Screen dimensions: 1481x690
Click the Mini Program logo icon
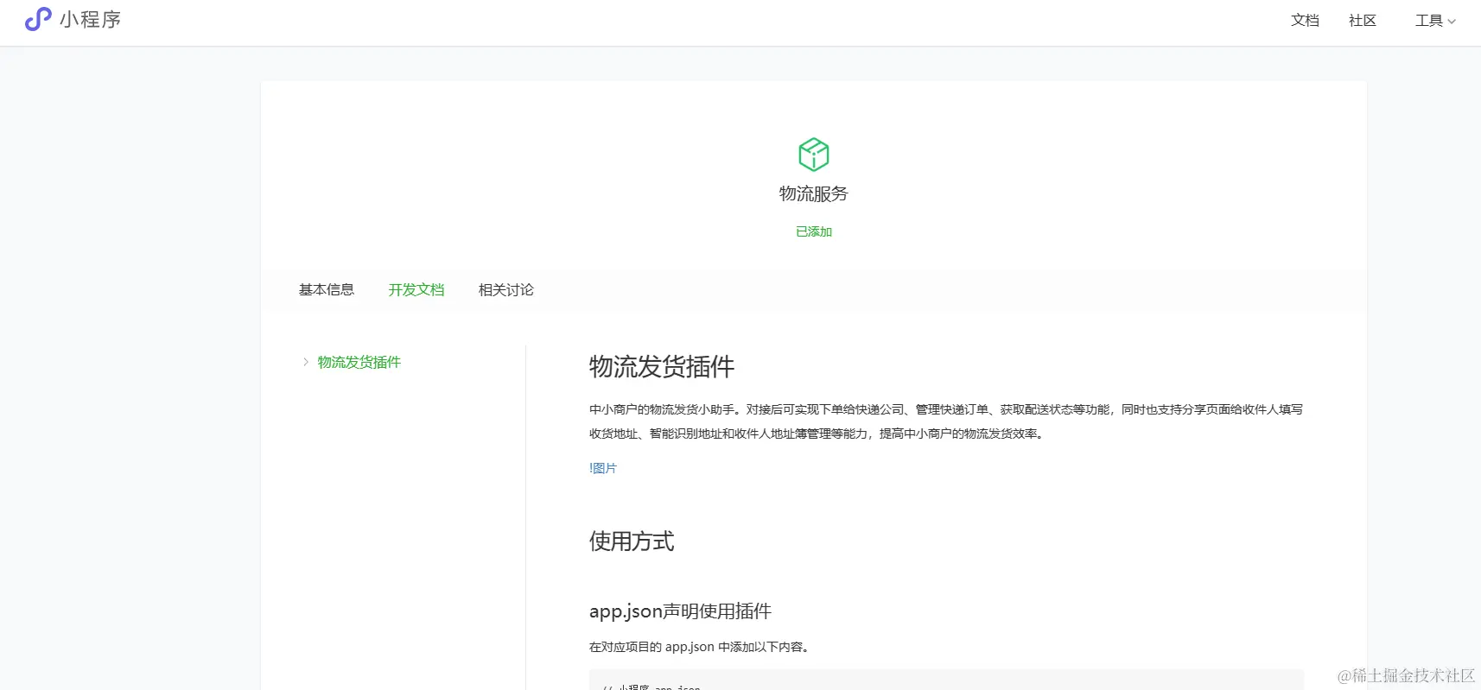[x=38, y=19]
